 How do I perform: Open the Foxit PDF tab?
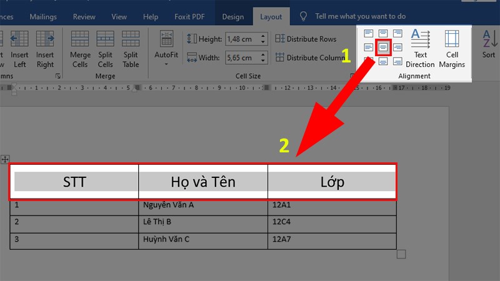point(189,17)
